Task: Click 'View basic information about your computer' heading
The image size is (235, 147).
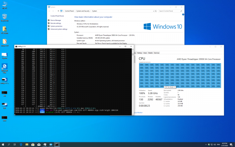Action: (93, 17)
